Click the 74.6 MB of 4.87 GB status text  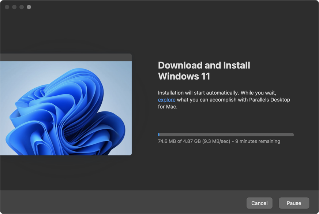coord(219,141)
